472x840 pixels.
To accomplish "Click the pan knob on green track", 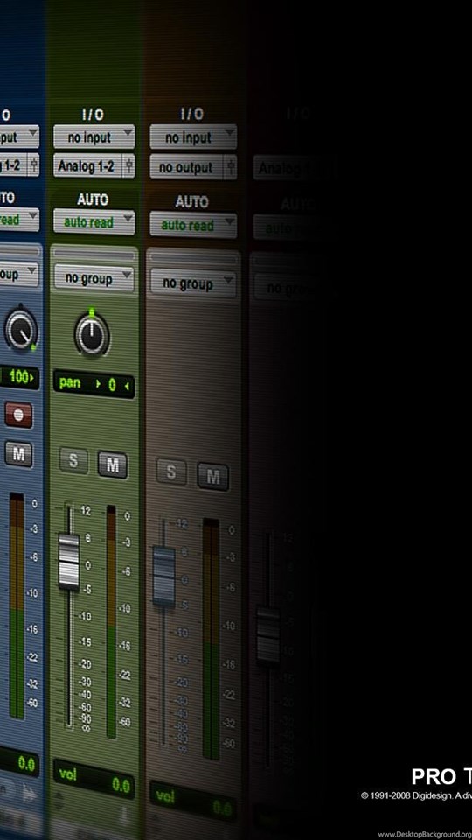I will tap(92, 335).
